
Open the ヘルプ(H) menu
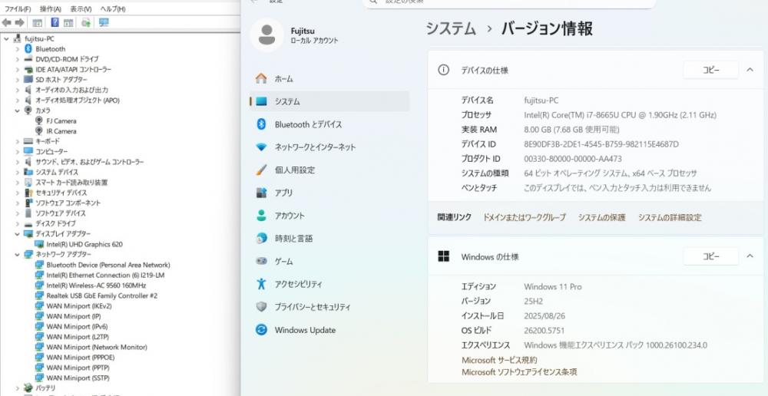tap(113, 8)
